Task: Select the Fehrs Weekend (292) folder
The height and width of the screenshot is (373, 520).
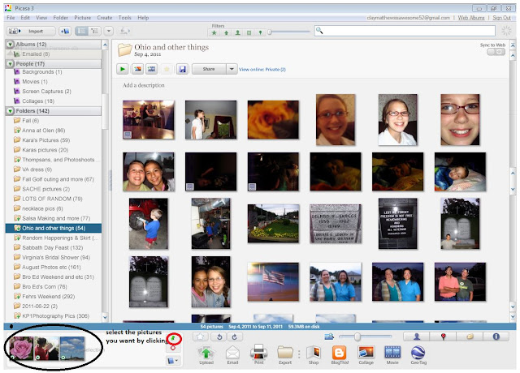Action: (x=49, y=297)
